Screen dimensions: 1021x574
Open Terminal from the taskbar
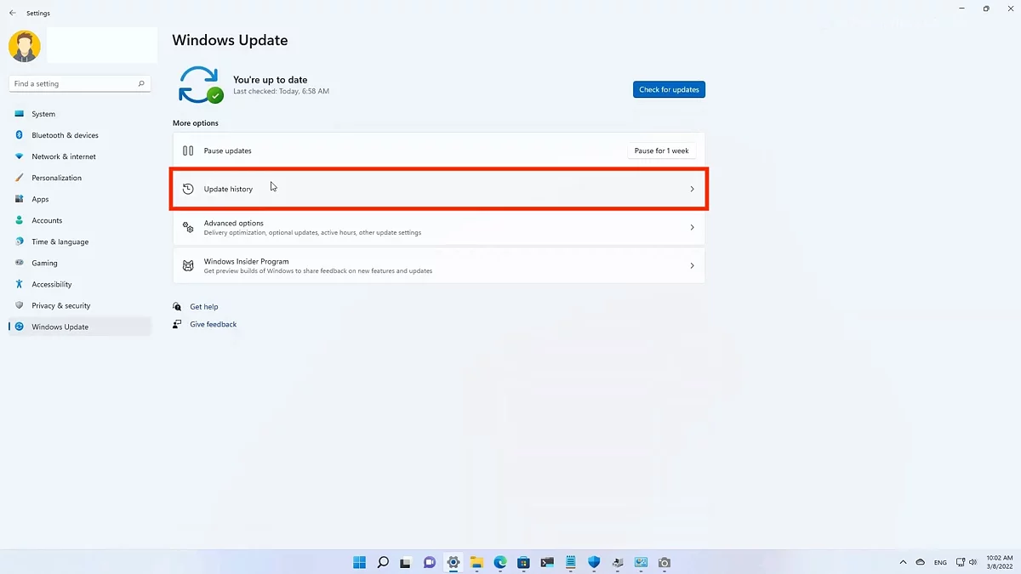coord(547,562)
